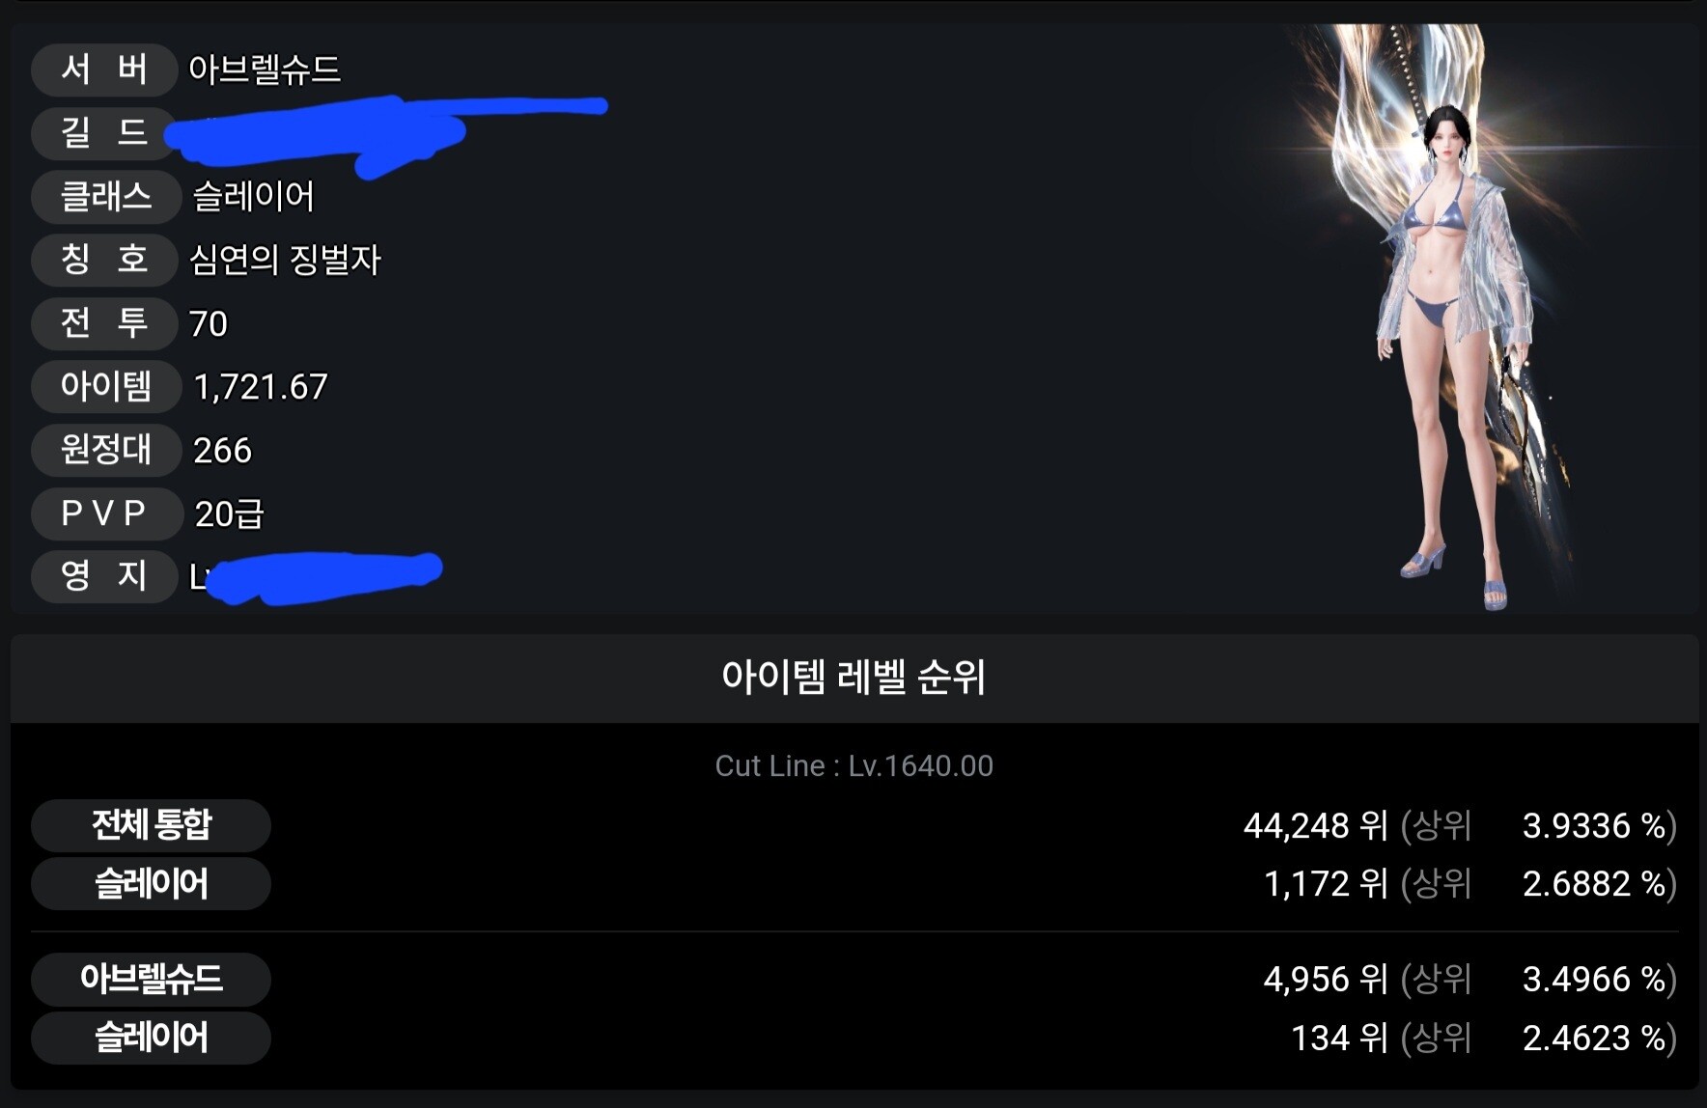Click the 영지 label pill

coord(104,576)
